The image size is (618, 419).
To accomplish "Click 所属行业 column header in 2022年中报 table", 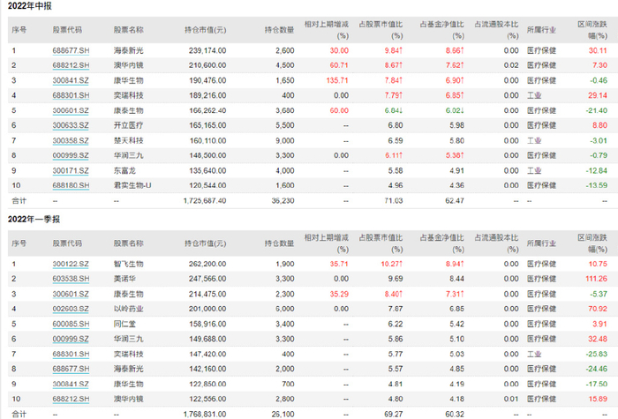I will [541, 30].
